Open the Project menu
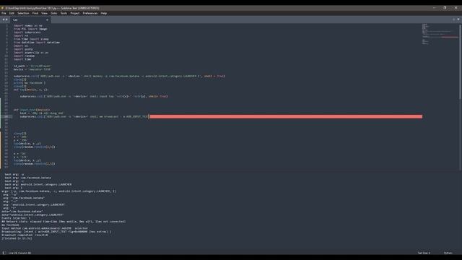462x260 pixels. coord(75,13)
